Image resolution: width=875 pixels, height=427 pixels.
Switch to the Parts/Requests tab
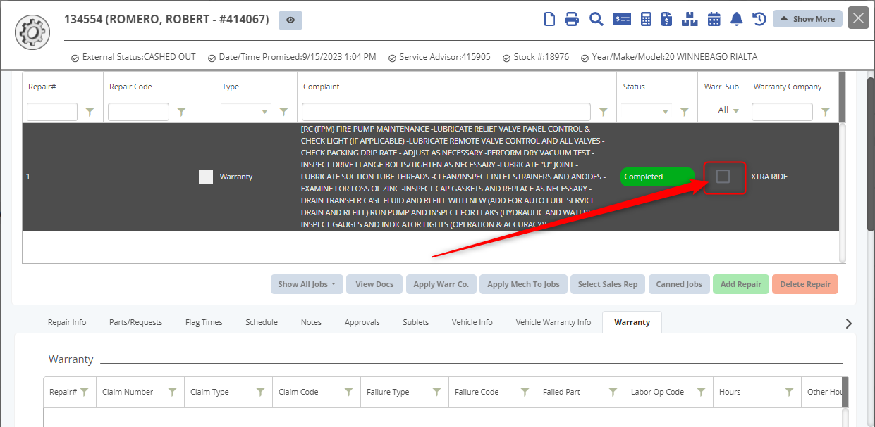[135, 322]
